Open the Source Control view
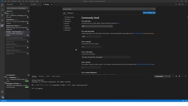This screenshot has height=106, width=188. (x=2, y=15)
